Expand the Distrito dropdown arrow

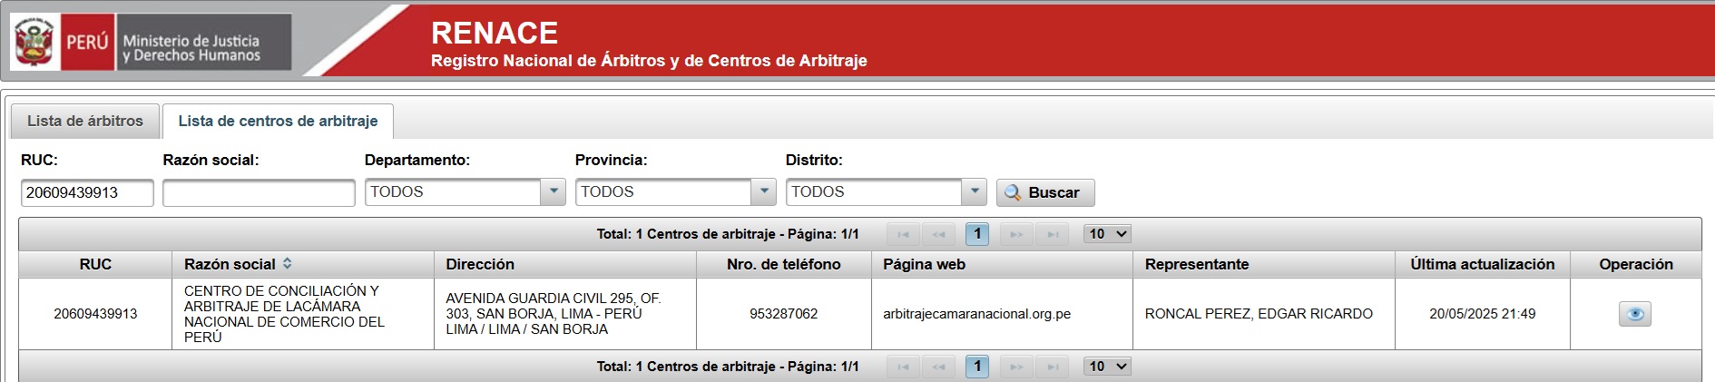pos(975,191)
